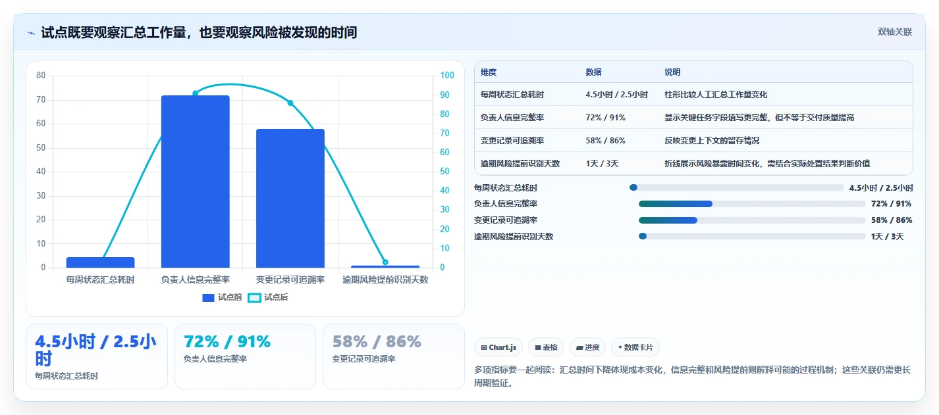
Task: Click the x-axis label 逾期风险提前识别天数
Action: tap(385, 280)
